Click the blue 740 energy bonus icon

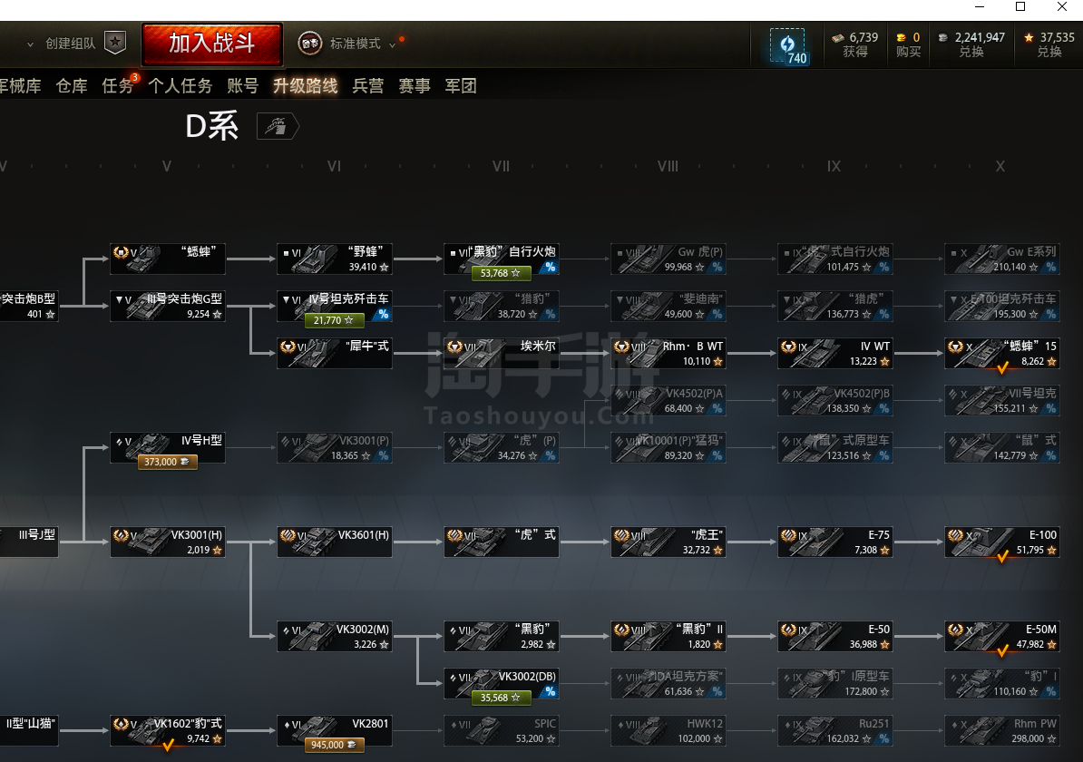pyautogui.click(x=788, y=46)
